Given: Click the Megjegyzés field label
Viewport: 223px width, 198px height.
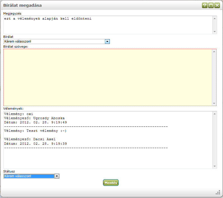Looking at the screenshot, I should click(x=12, y=13).
